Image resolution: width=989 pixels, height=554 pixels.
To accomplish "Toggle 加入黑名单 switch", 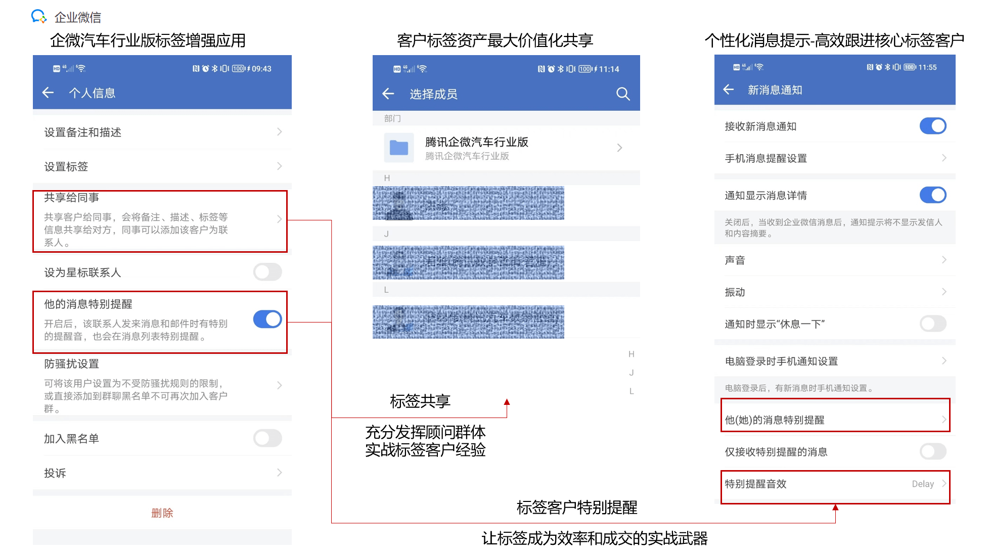I will coord(267,438).
